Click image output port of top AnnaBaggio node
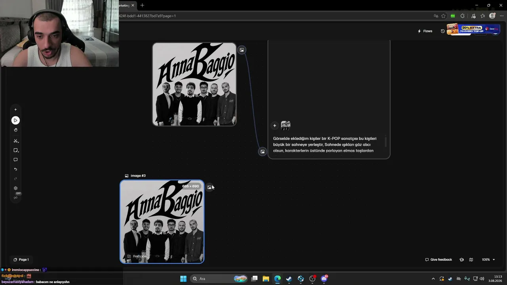Image resolution: width=507 pixels, height=285 pixels. [x=242, y=50]
